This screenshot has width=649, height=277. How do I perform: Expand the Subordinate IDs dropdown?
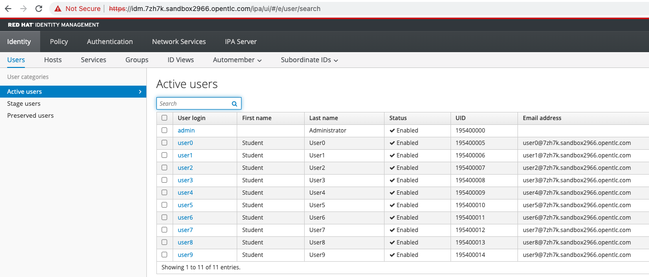point(309,59)
